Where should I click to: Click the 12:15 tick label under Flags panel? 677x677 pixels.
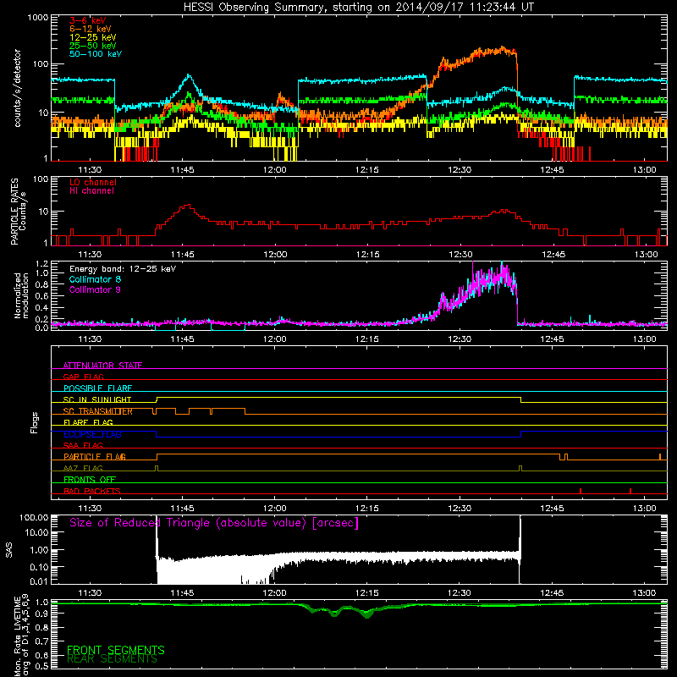(367, 509)
